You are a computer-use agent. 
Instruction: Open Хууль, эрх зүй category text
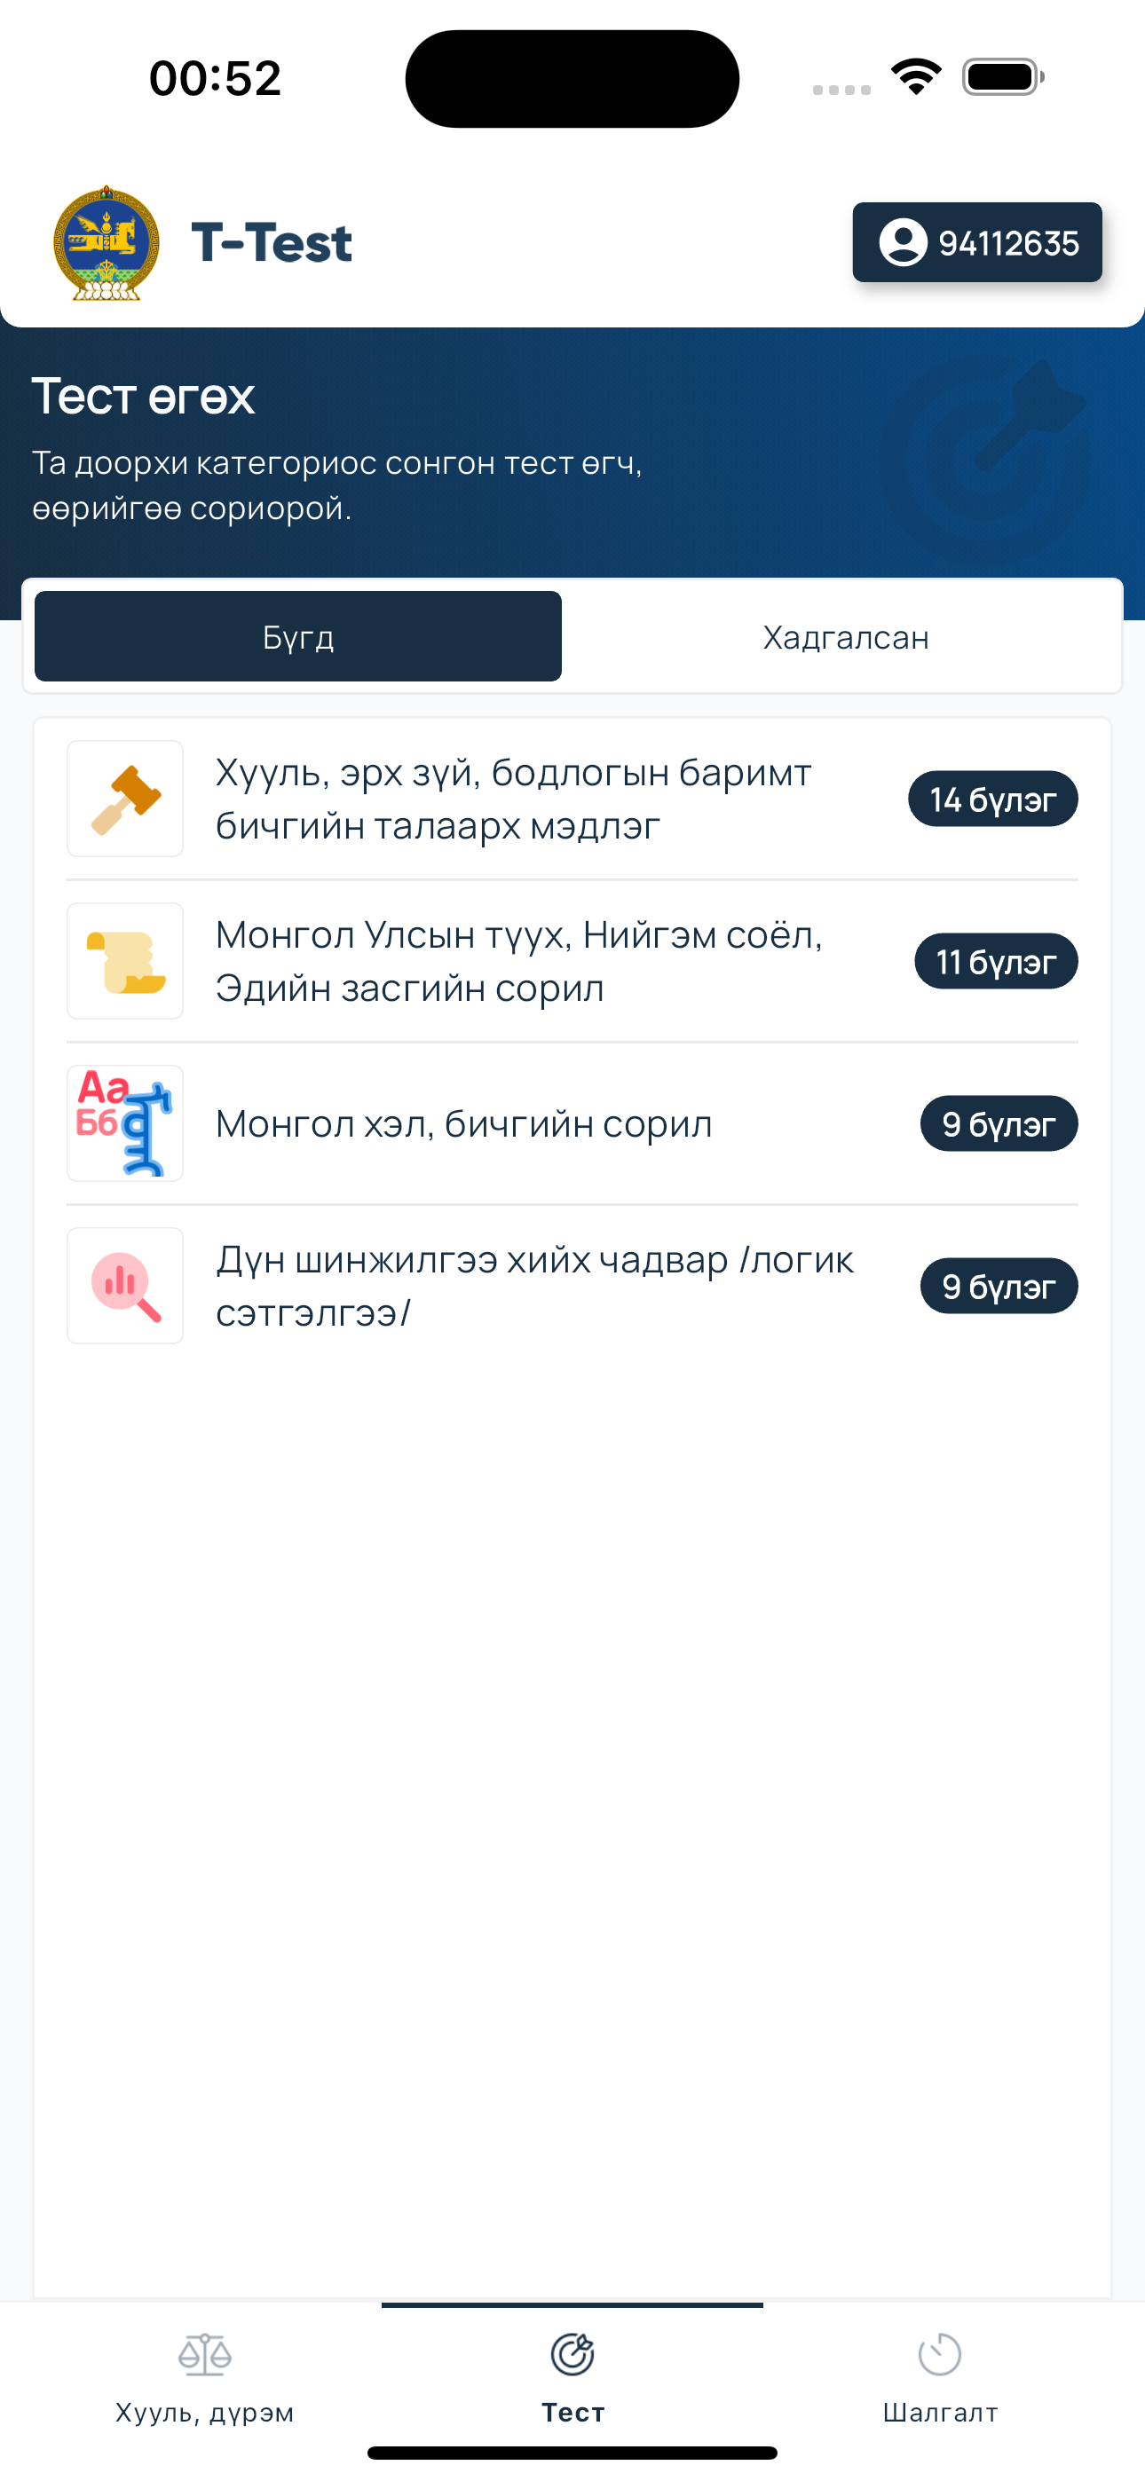pos(514,799)
